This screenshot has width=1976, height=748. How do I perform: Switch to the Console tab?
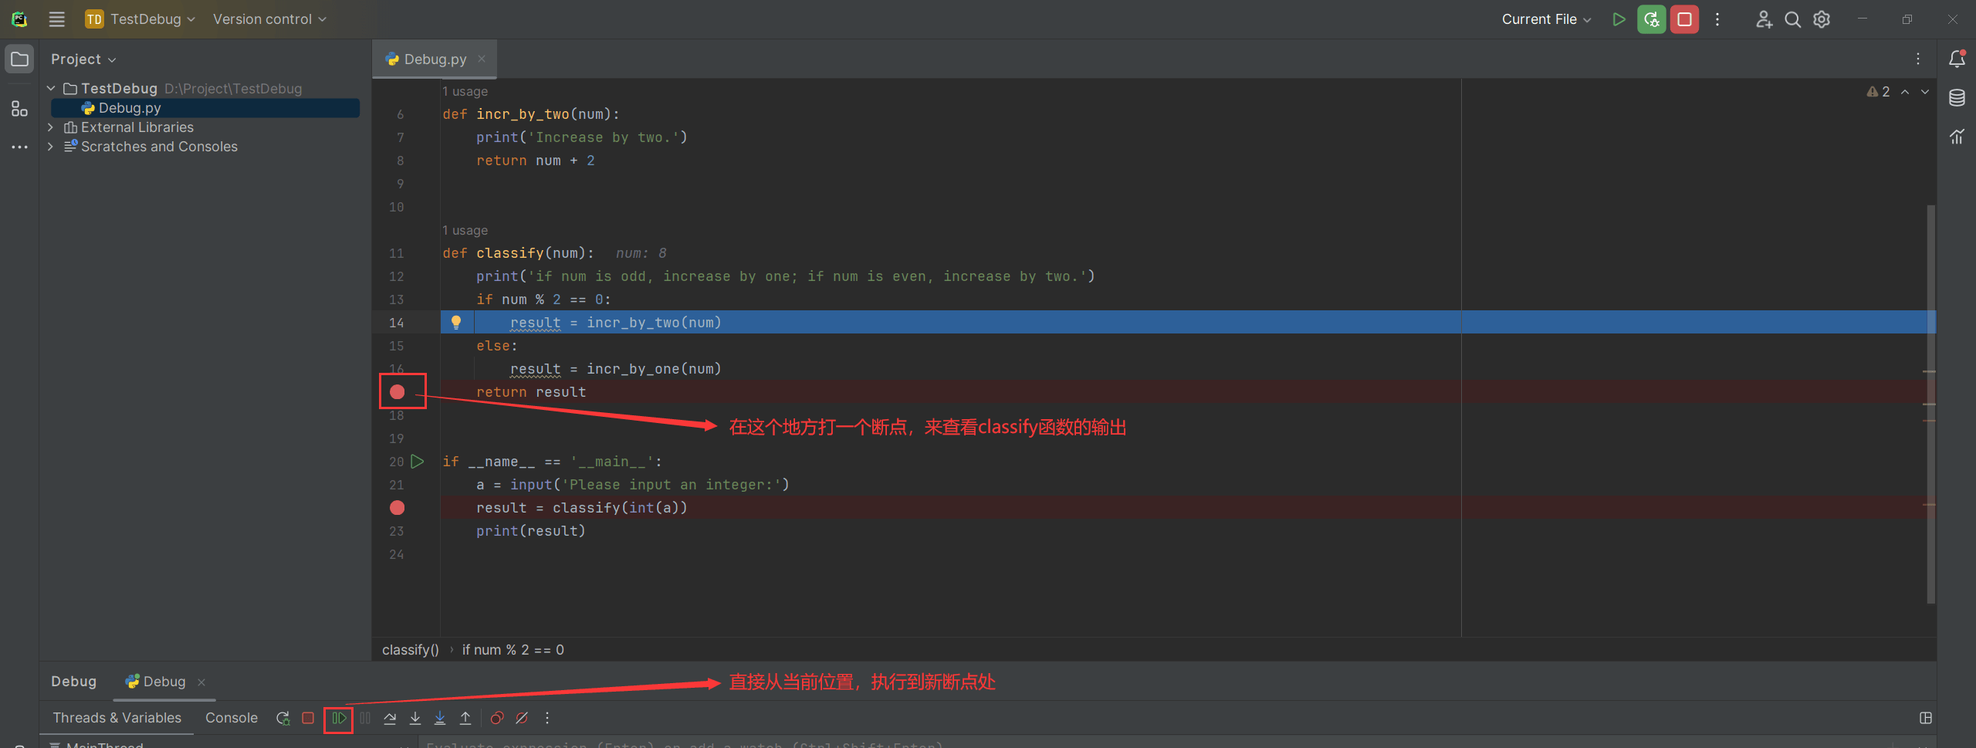tap(232, 718)
